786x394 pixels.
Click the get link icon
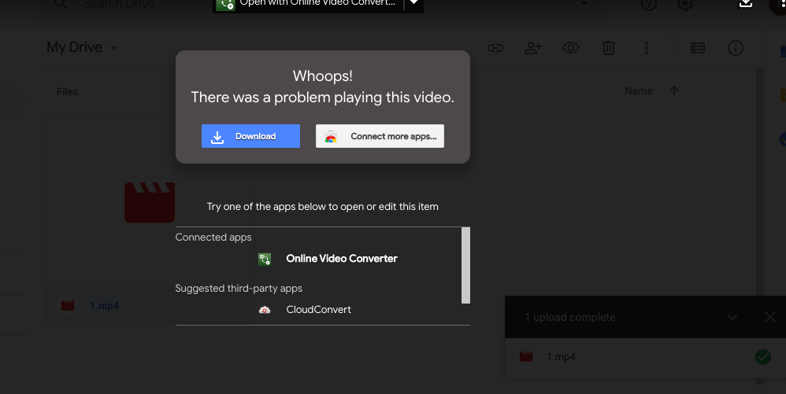[x=495, y=48]
